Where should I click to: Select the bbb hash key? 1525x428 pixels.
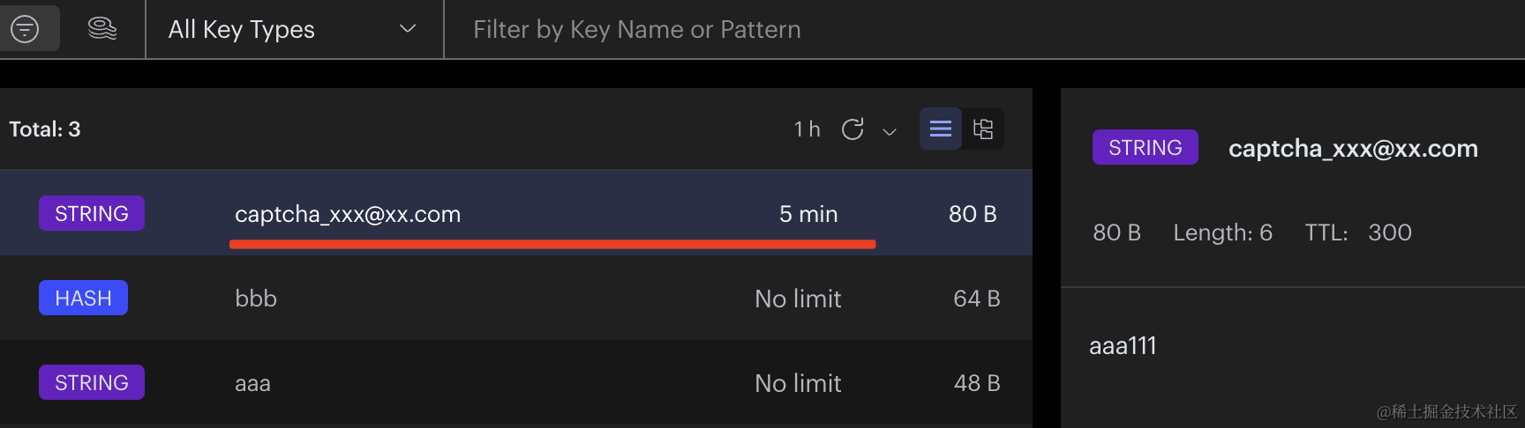pyautogui.click(x=256, y=299)
